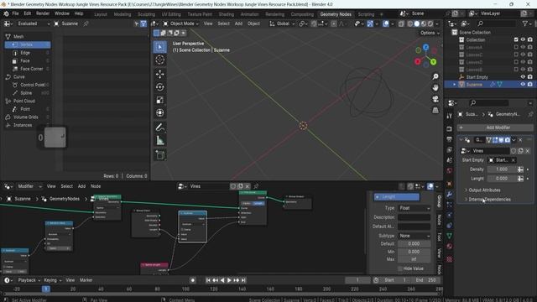Toggle the Hide Value checkbox
The width and height of the screenshot is (537, 302).
pyautogui.click(x=400, y=268)
